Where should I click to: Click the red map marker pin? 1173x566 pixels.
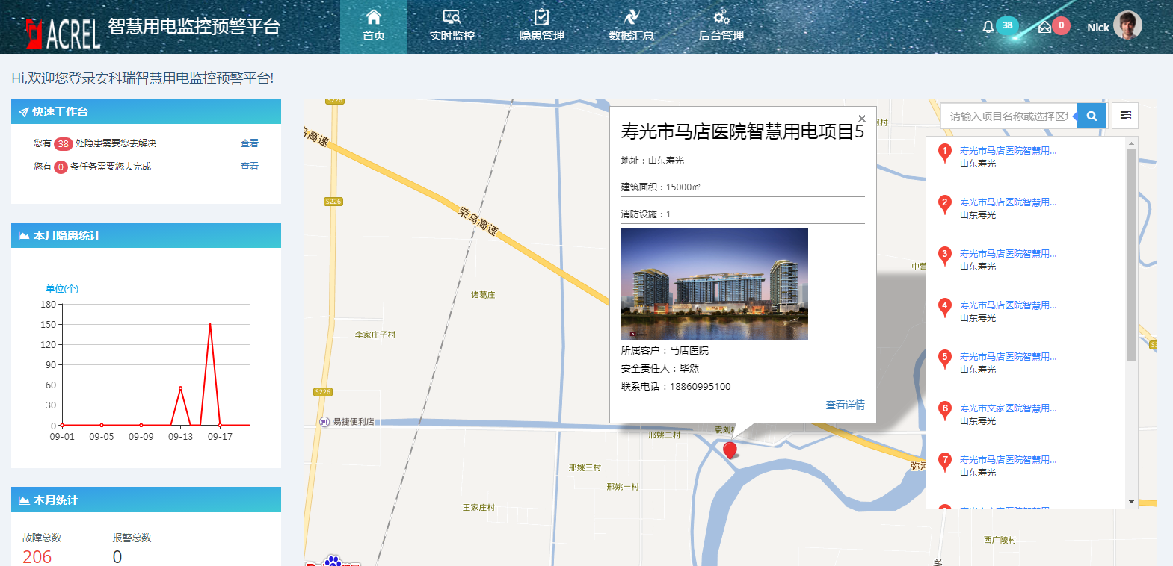coord(730,450)
